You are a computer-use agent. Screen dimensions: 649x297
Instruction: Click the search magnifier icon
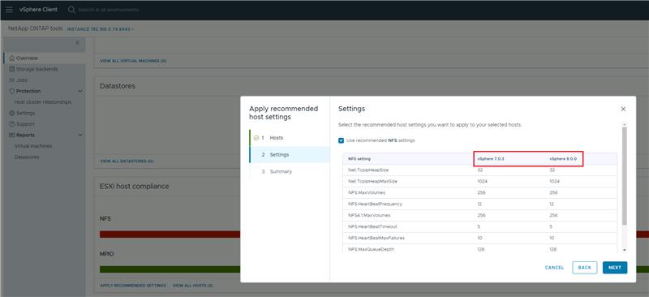(71, 10)
